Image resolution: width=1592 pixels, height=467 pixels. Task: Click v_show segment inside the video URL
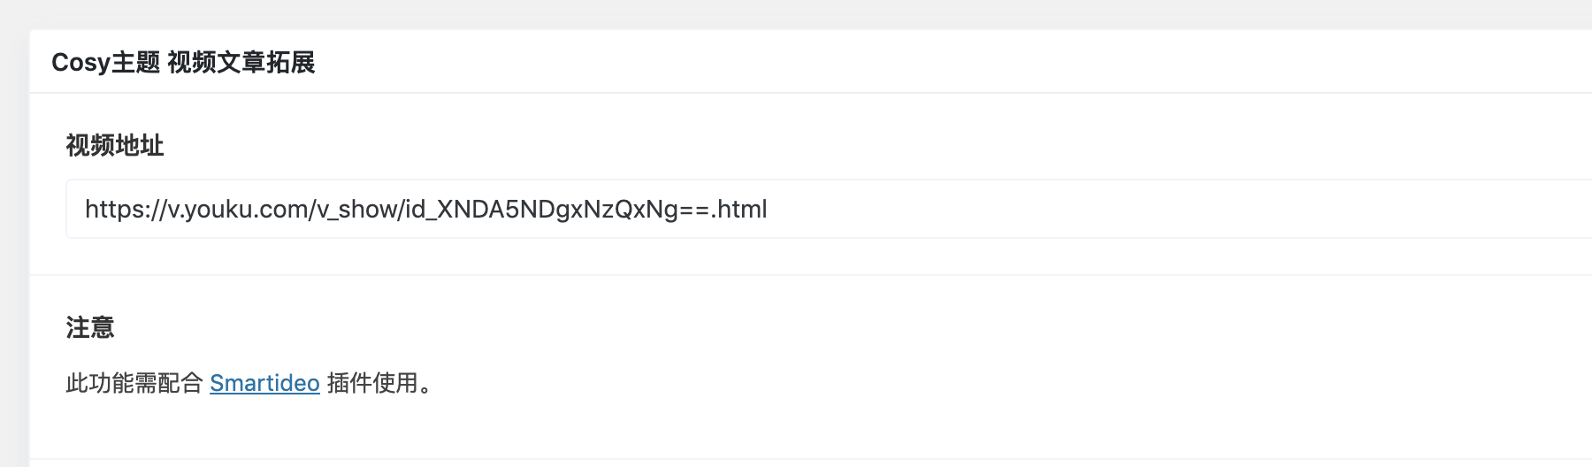tap(356, 210)
